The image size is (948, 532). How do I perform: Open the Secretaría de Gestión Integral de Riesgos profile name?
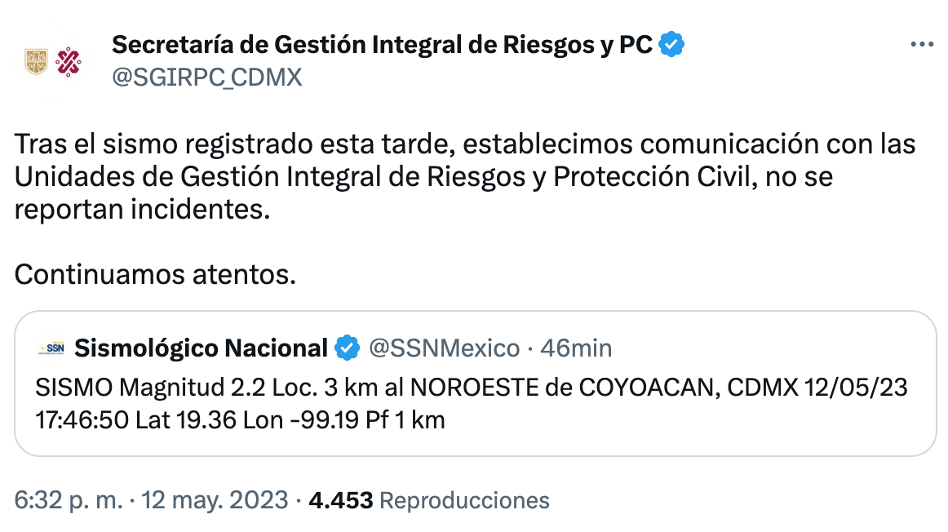click(382, 45)
